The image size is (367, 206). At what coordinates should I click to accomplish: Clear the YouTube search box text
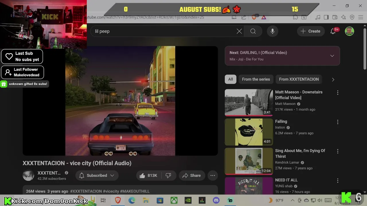coord(239,31)
